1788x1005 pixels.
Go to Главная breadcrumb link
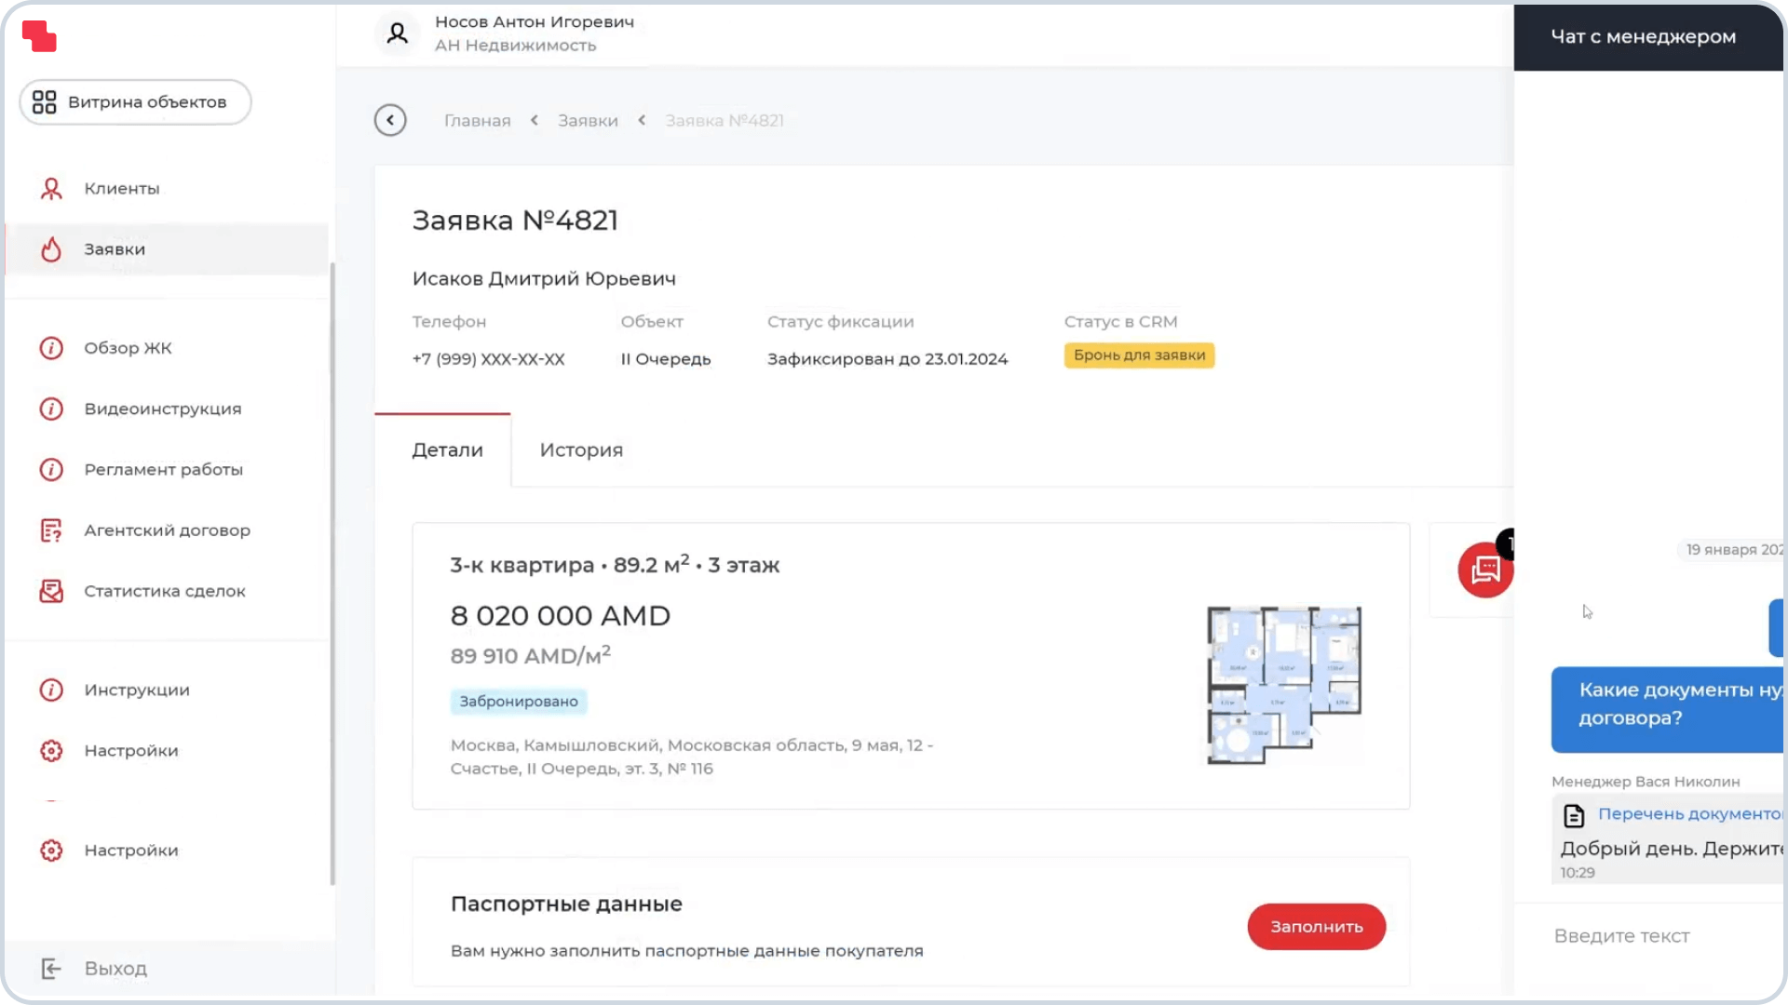point(477,121)
